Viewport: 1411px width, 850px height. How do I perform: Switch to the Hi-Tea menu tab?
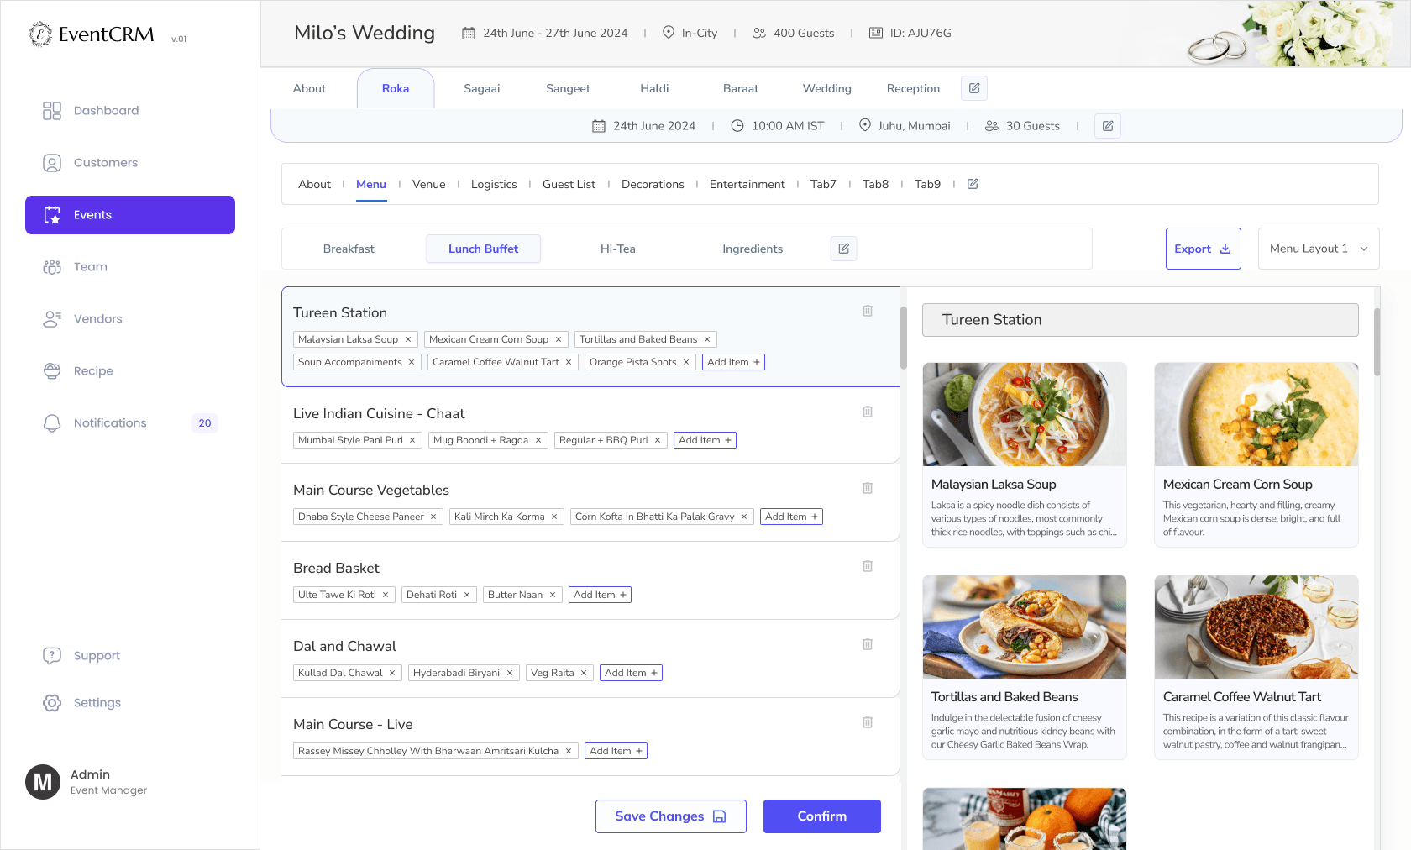(x=618, y=249)
